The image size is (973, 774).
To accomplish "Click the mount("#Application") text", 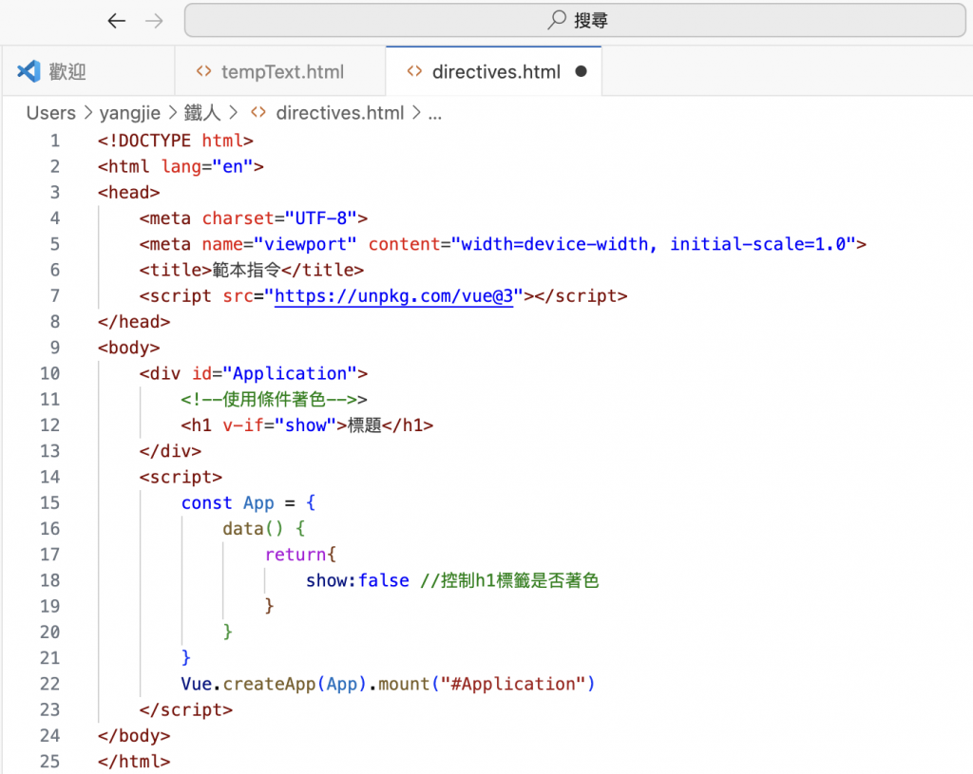I will tap(486, 684).
